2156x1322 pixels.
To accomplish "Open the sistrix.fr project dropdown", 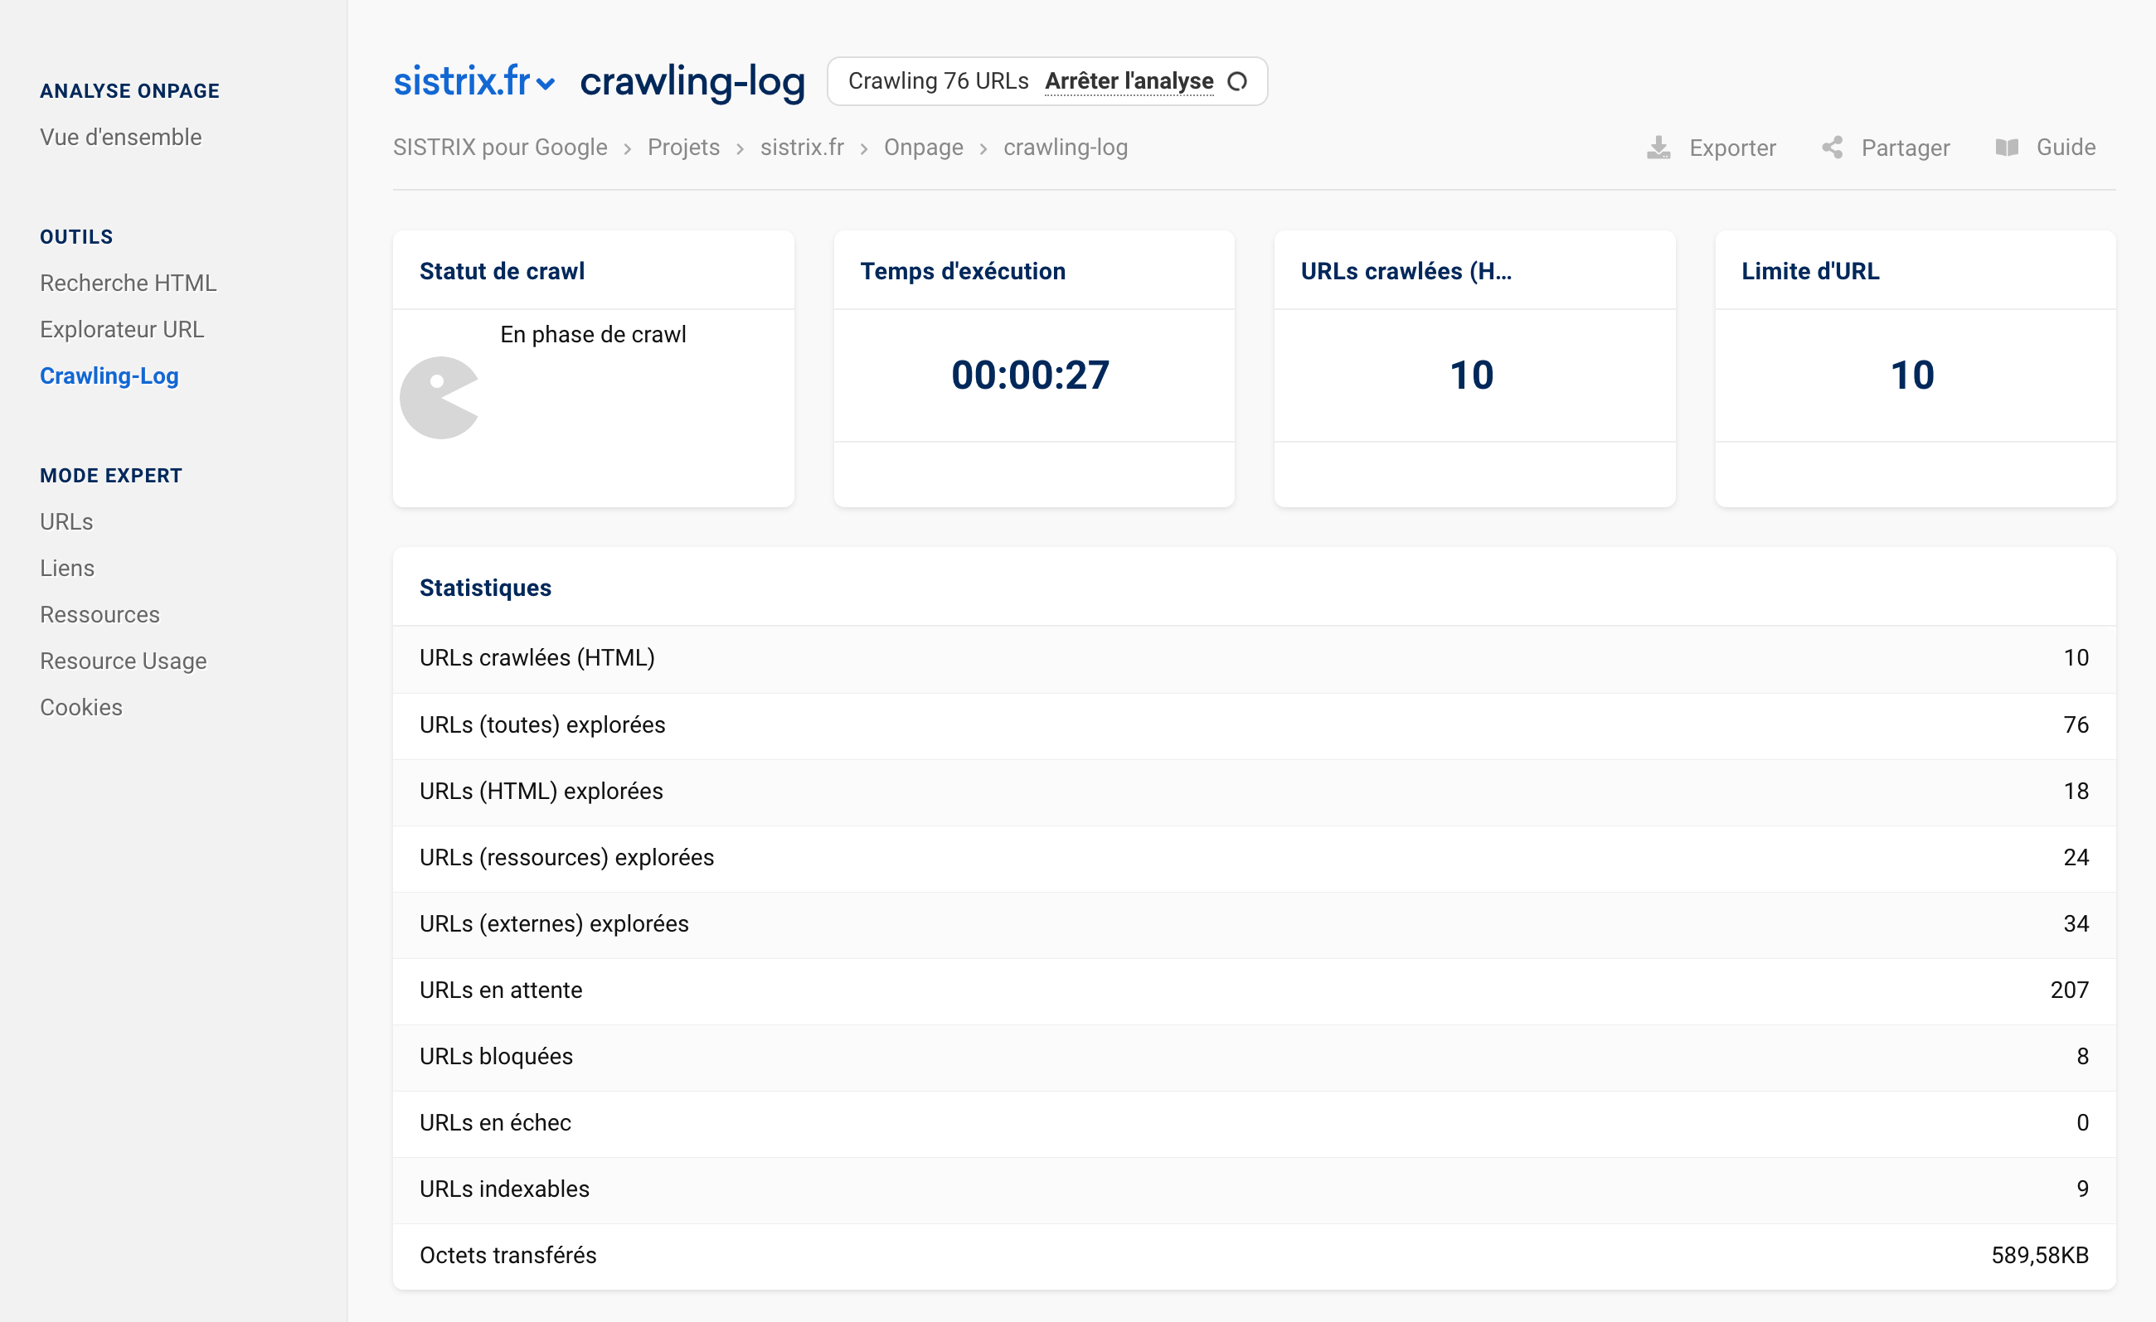I will pyautogui.click(x=473, y=81).
